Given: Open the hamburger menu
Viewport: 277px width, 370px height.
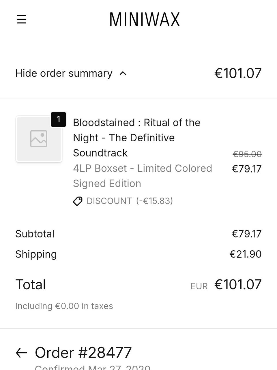Looking at the screenshot, I should pos(21,20).
